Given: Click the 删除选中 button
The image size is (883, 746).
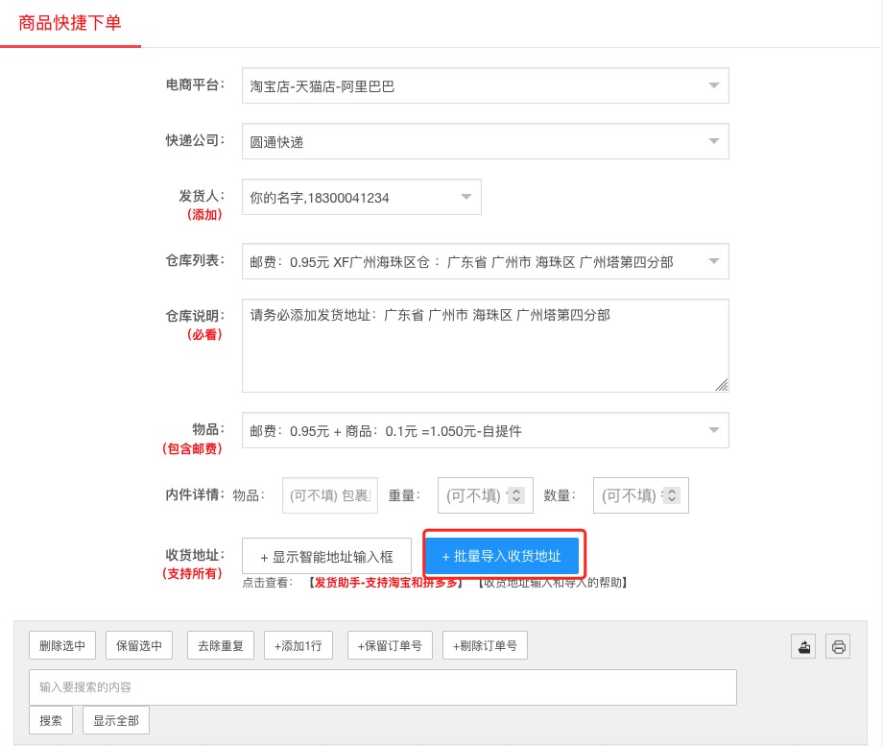Looking at the screenshot, I should 62,646.
